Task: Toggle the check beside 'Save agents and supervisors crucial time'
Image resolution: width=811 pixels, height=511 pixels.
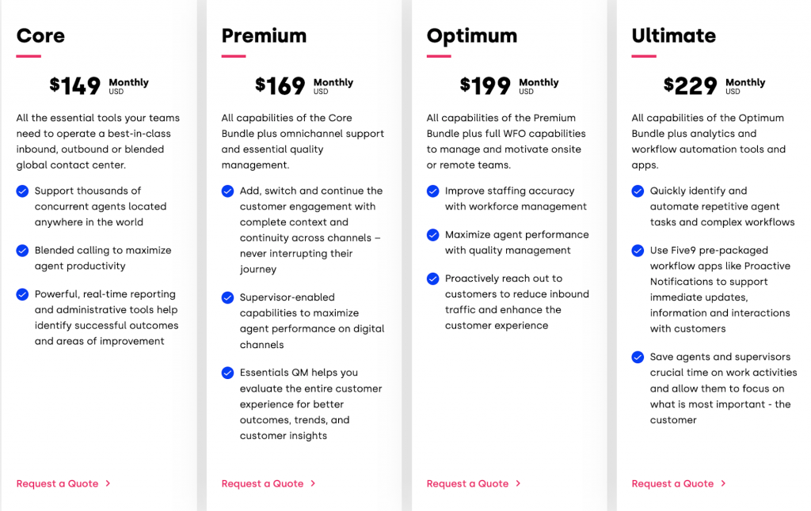Action: (x=638, y=357)
